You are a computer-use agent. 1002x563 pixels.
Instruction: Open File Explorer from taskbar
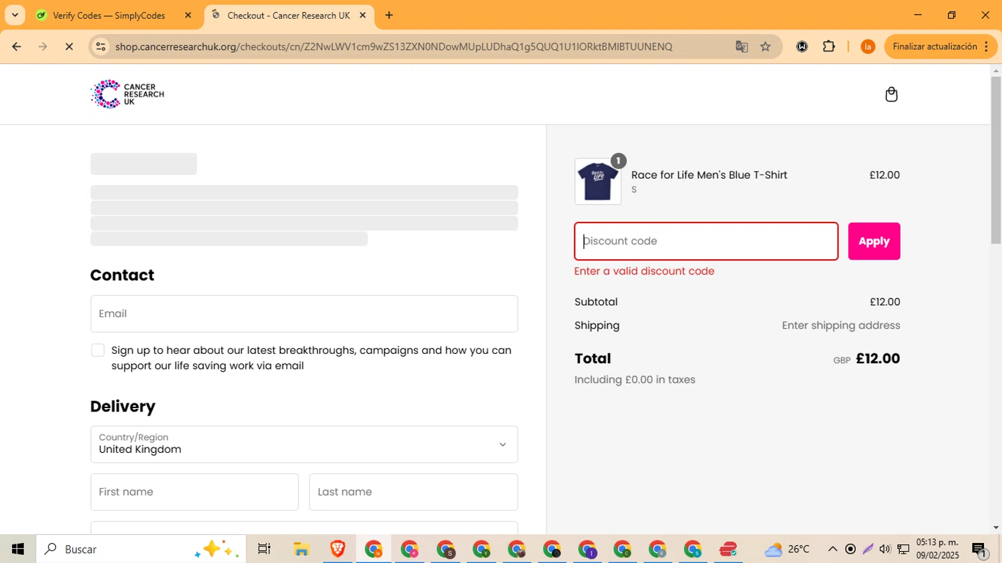pos(301,549)
